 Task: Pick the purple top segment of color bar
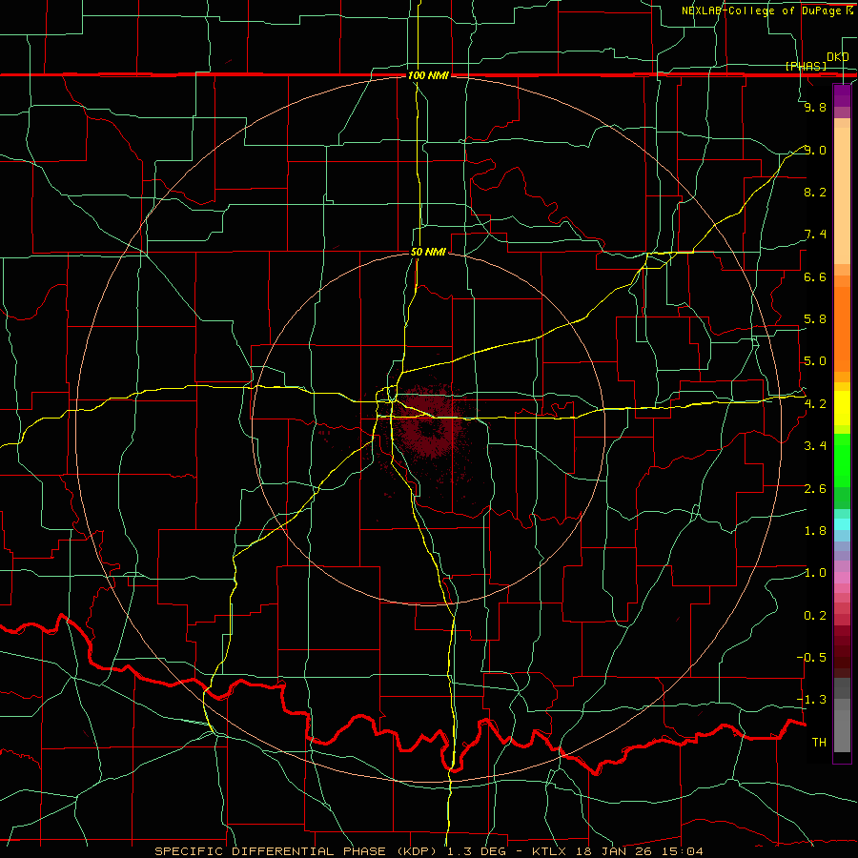click(842, 95)
